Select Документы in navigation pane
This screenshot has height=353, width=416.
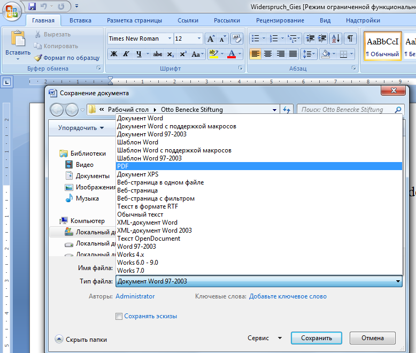[x=87, y=176]
